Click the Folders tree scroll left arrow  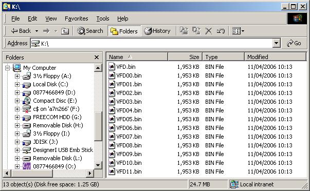click(x=7, y=174)
